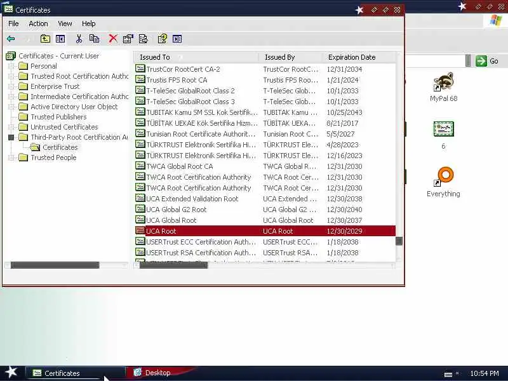Viewport: 508px width, 381px height.
Task: Open the View menu
Action: (65, 23)
